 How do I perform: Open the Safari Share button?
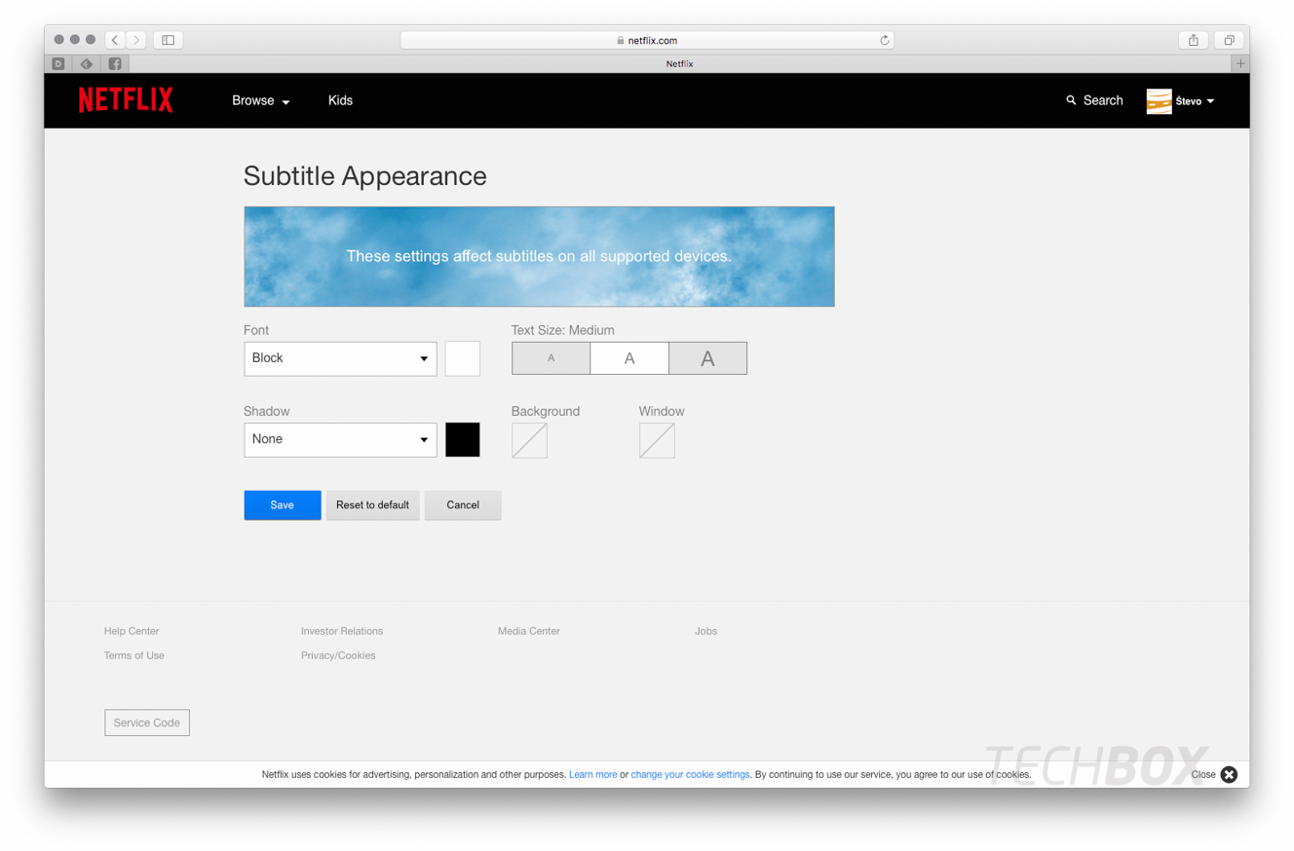1194,40
